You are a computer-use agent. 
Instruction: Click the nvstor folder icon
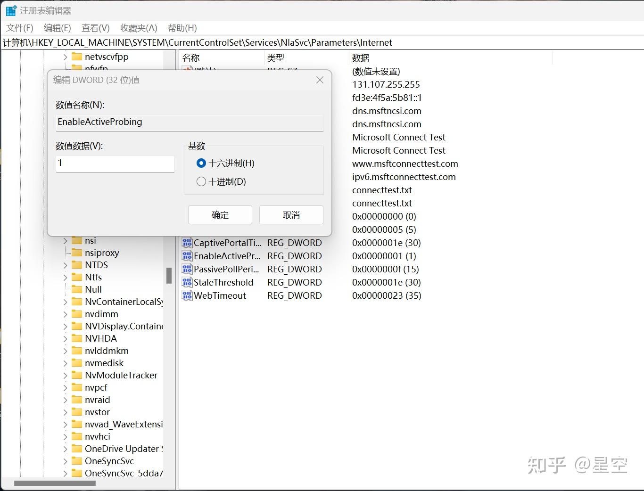point(77,412)
